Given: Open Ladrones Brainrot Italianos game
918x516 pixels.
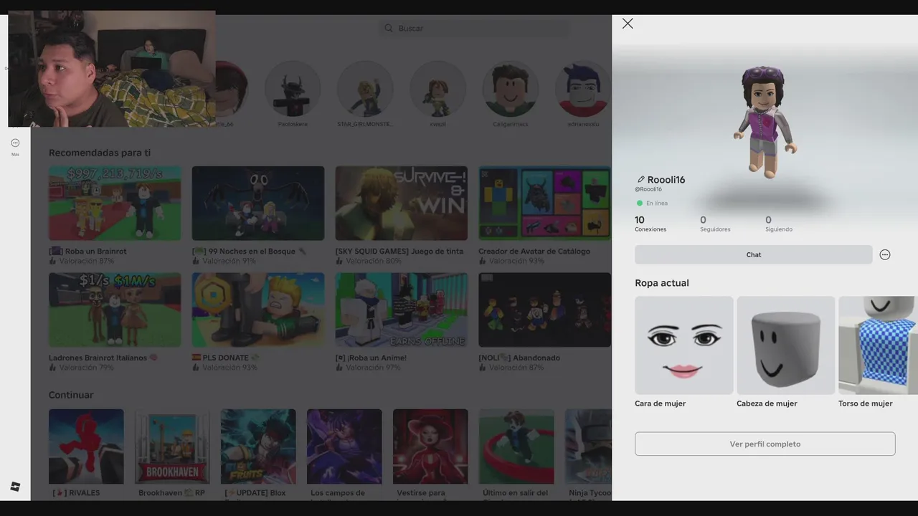Looking at the screenshot, I should (x=115, y=310).
